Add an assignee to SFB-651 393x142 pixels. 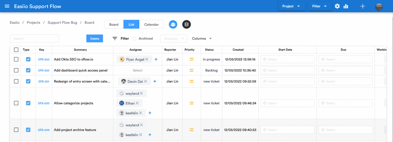coord(155,81)
